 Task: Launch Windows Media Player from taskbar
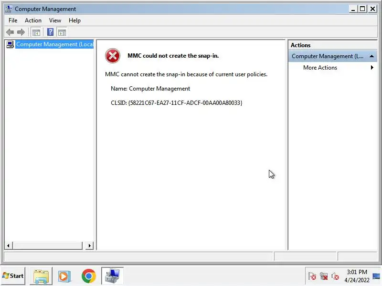click(64, 276)
